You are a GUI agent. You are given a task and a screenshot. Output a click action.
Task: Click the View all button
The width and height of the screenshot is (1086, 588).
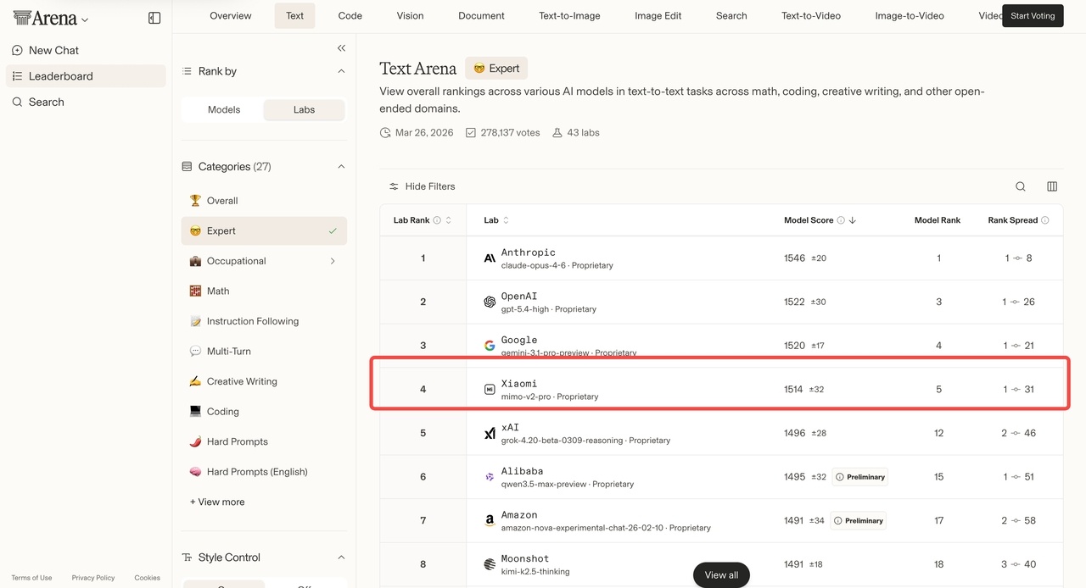click(x=721, y=574)
